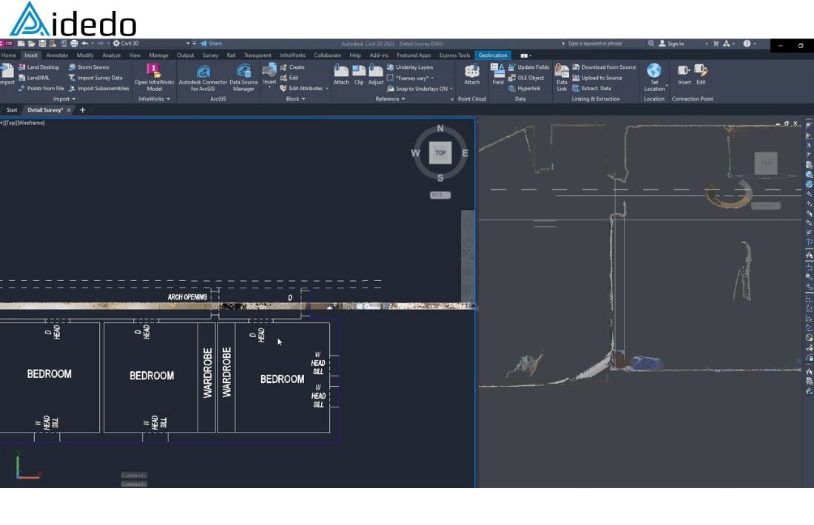The image size is (814, 525).
Task: Open the Help dropdown arrow
Action: [755, 44]
